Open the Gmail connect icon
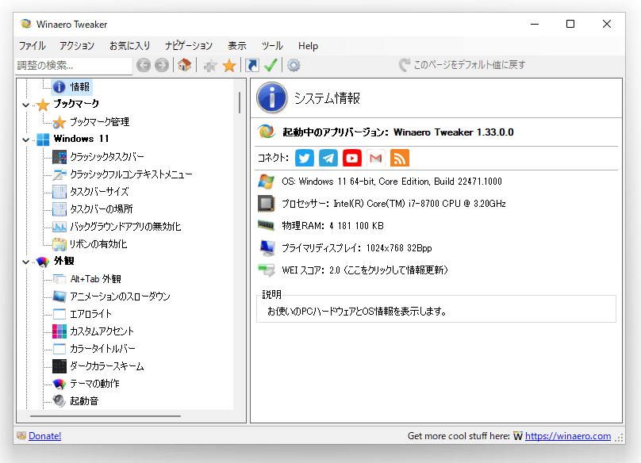The image size is (641, 463). 376,158
